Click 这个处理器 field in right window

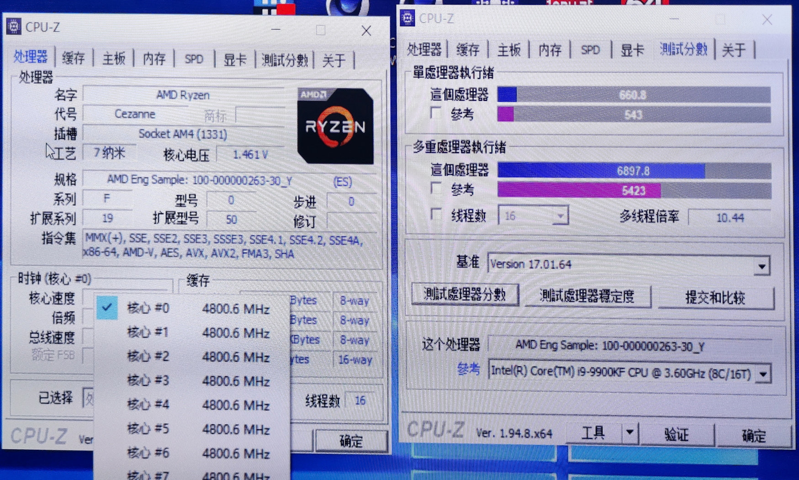630,346
